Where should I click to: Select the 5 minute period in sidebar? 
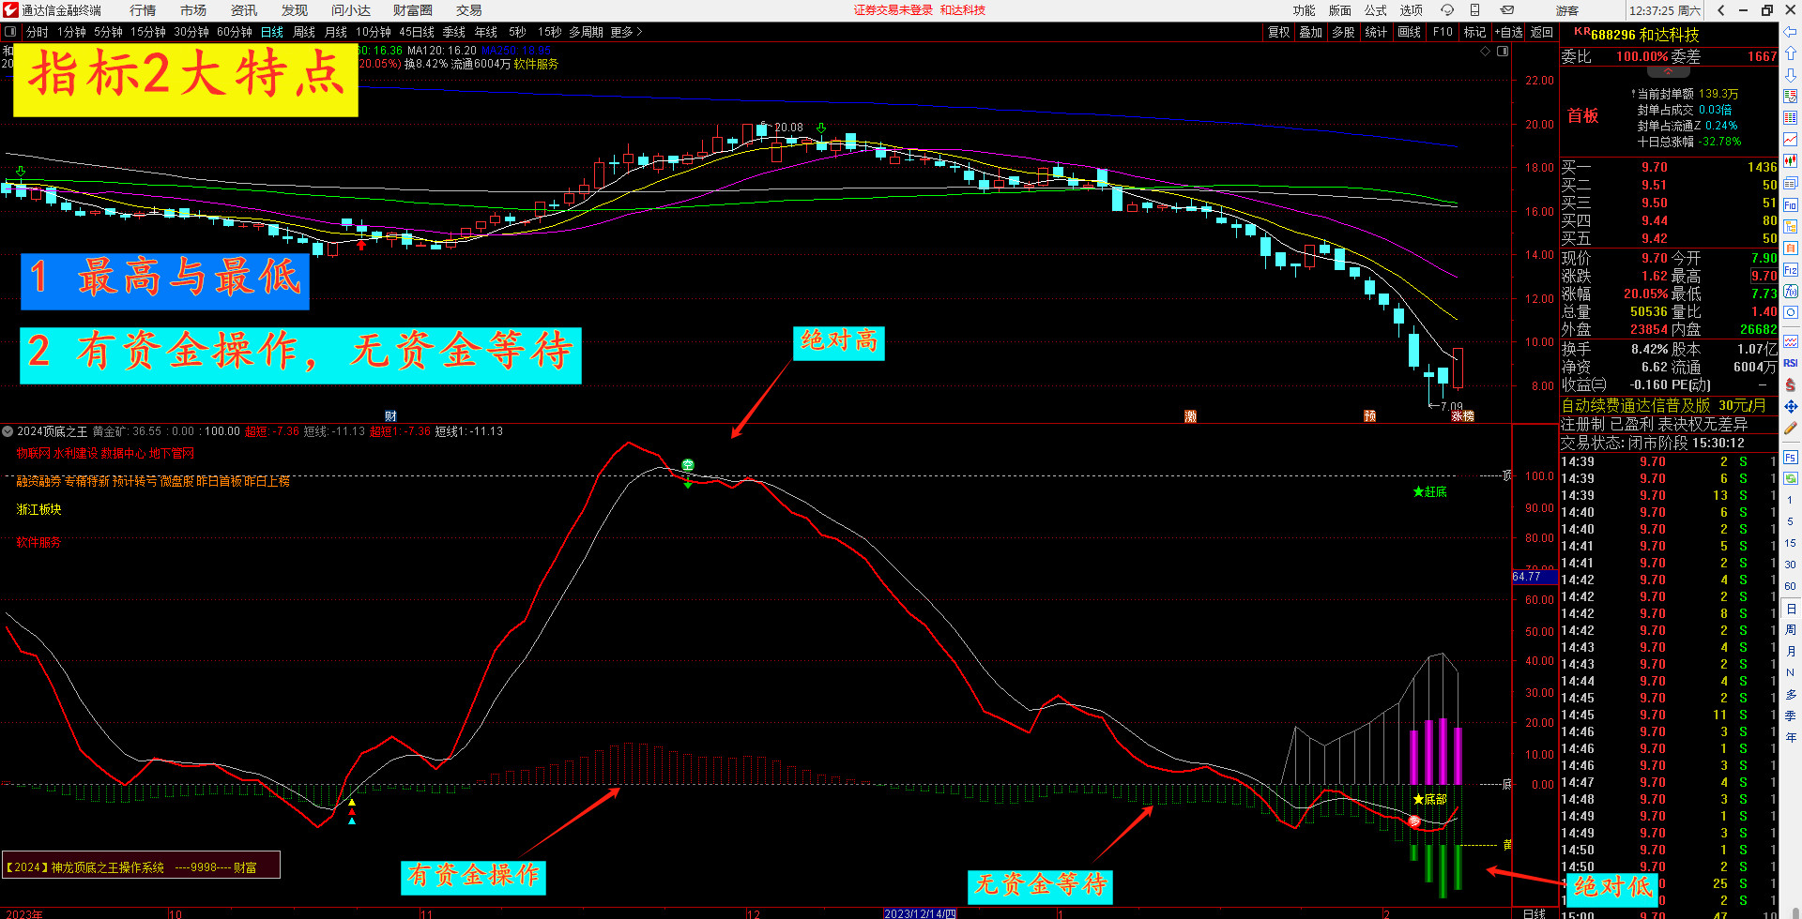[1790, 521]
